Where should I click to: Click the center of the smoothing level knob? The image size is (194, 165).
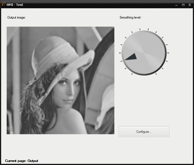pos(144,53)
